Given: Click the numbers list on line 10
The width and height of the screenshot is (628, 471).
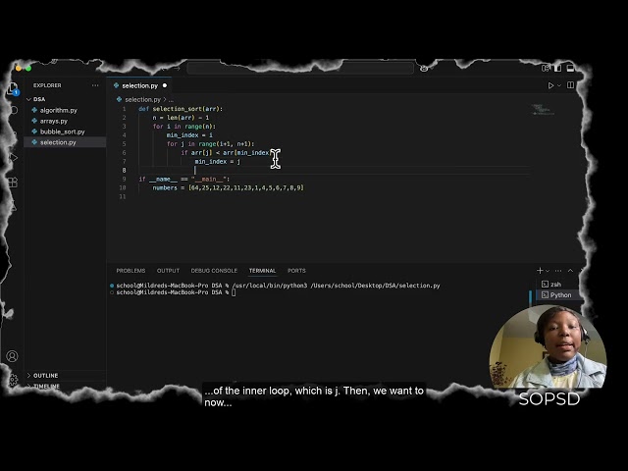Looking at the screenshot, I should tap(246, 187).
